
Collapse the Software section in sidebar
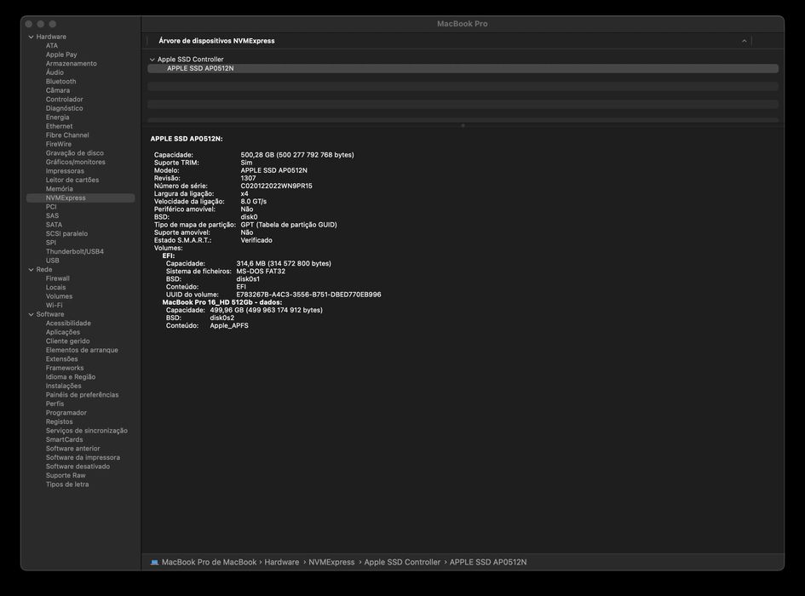click(x=31, y=314)
